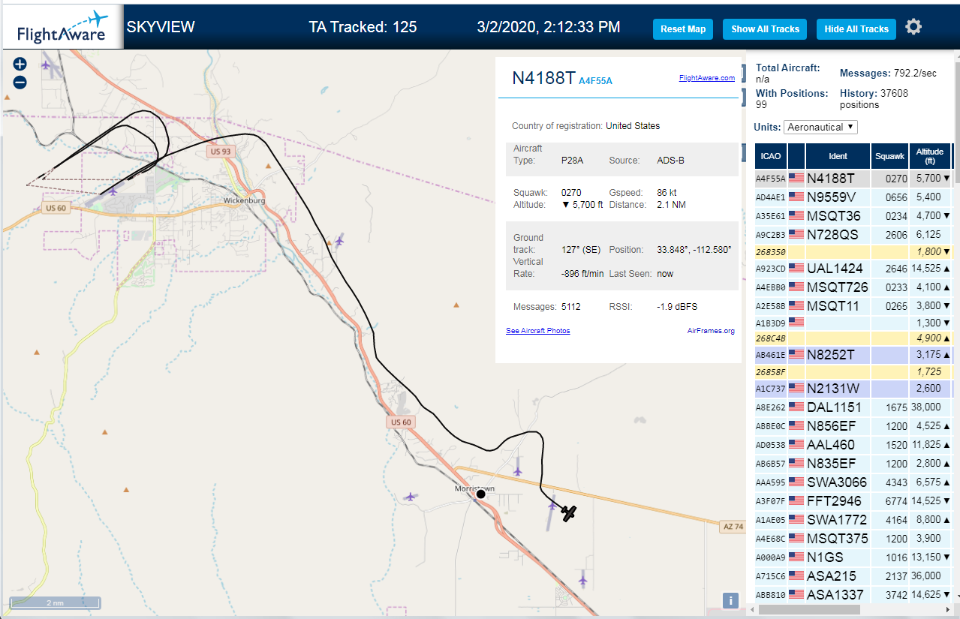
Task: Open the Units dropdown showing Aeronautical
Action: pyautogui.click(x=820, y=128)
